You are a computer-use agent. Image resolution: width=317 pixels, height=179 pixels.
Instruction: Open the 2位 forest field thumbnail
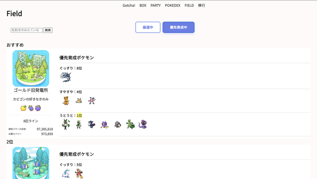[x=31, y=163]
